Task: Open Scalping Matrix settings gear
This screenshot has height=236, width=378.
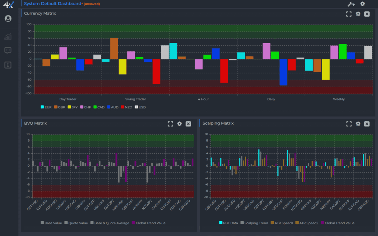Action: (x=358, y=124)
